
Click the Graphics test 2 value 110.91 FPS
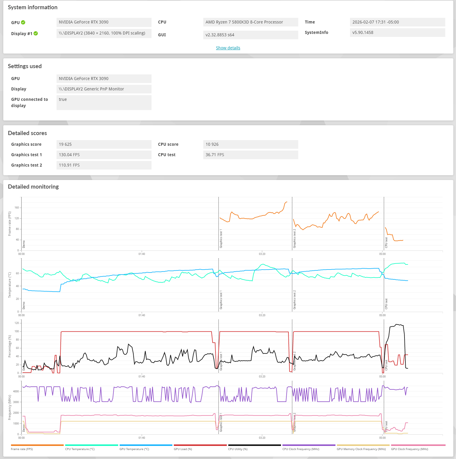point(104,165)
